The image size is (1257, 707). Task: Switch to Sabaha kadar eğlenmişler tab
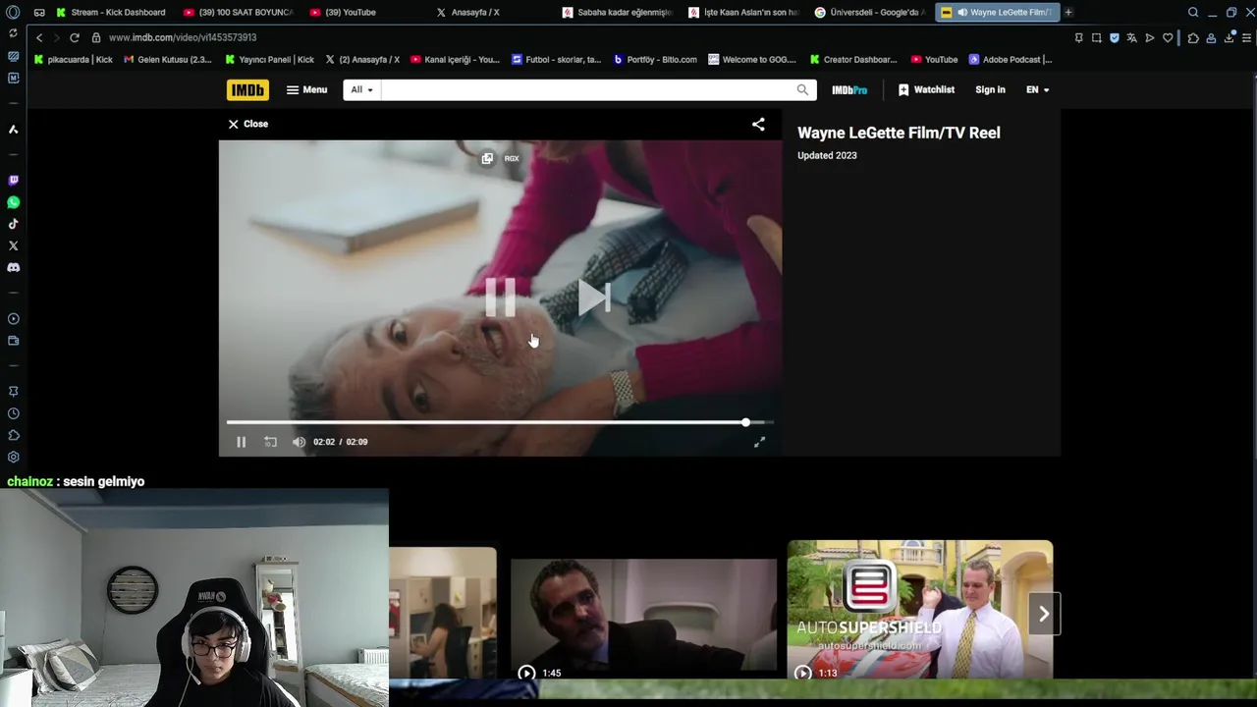pos(616,13)
